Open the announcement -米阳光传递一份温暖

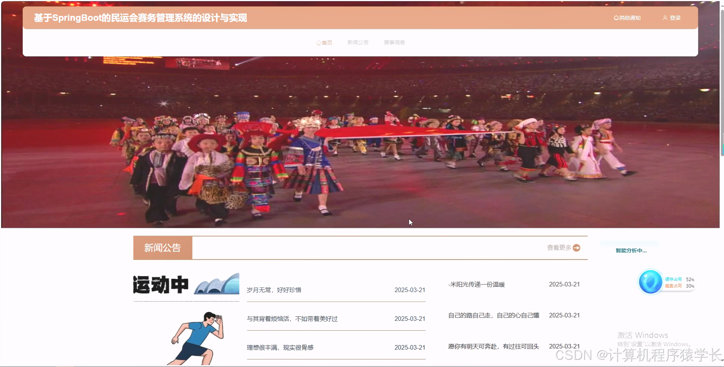click(x=477, y=284)
